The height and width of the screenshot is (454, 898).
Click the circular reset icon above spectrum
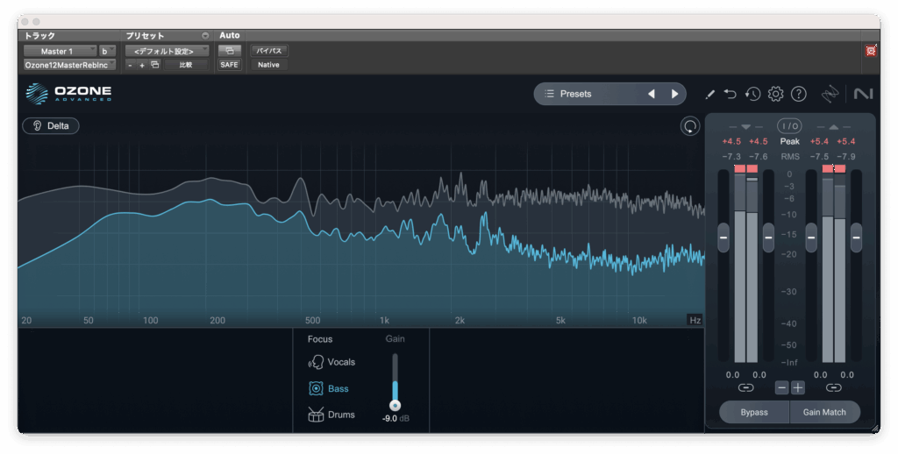pos(690,126)
